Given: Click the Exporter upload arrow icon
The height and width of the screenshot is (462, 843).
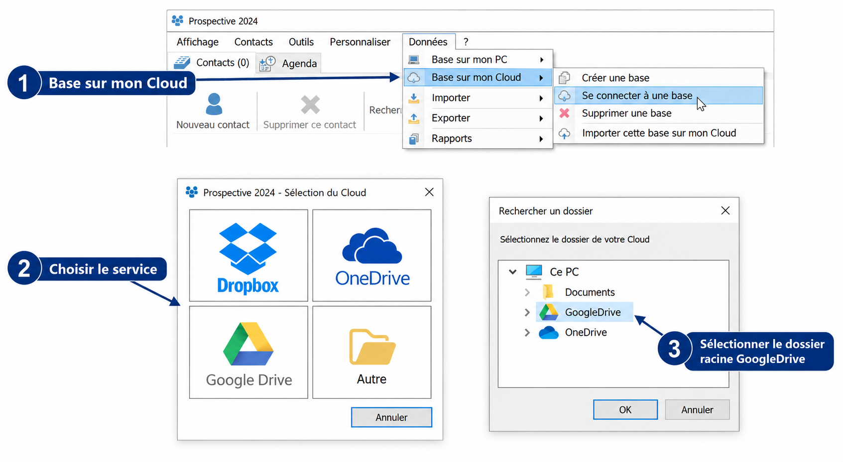Looking at the screenshot, I should [414, 118].
